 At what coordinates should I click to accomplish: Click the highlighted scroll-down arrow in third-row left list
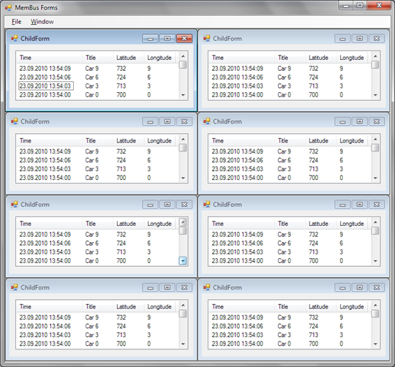(x=183, y=261)
